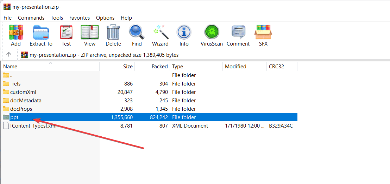Image resolution: width=390 pixels, height=184 pixels.
Task: Select the ppt folder name
Action: (14, 117)
